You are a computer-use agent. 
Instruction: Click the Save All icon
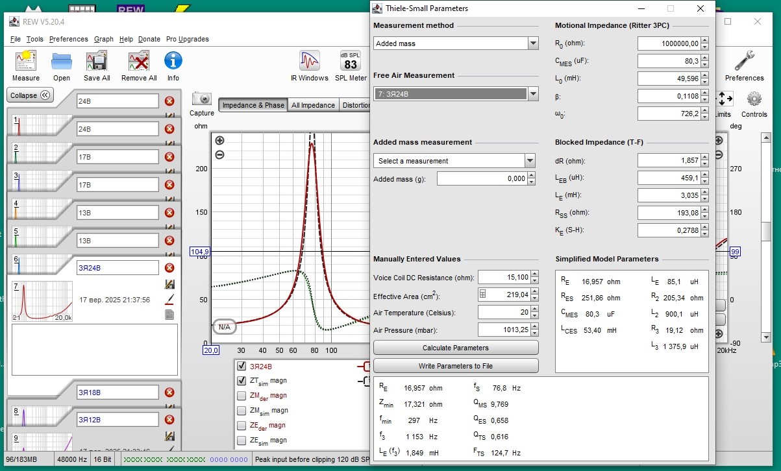(x=97, y=62)
